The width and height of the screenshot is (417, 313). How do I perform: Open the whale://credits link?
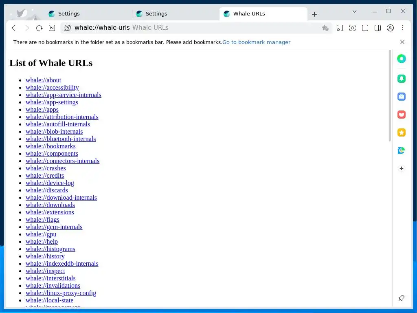(45, 175)
